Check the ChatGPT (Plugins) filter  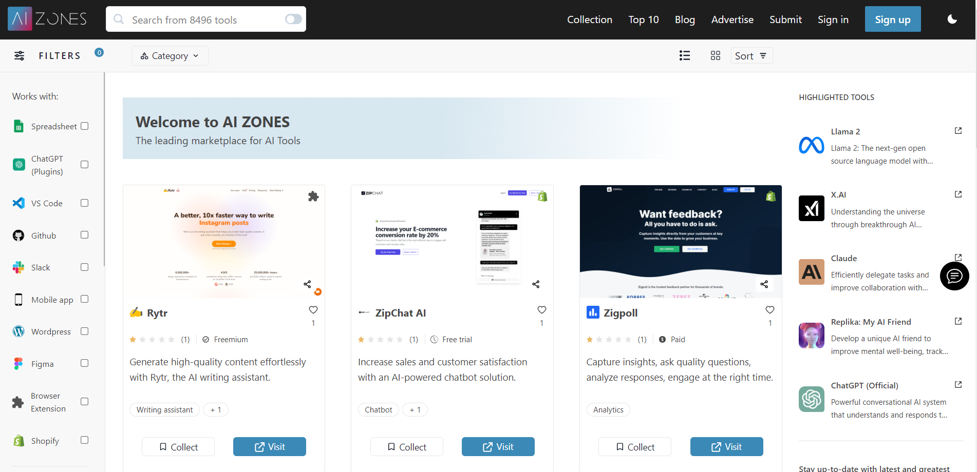tap(85, 165)
